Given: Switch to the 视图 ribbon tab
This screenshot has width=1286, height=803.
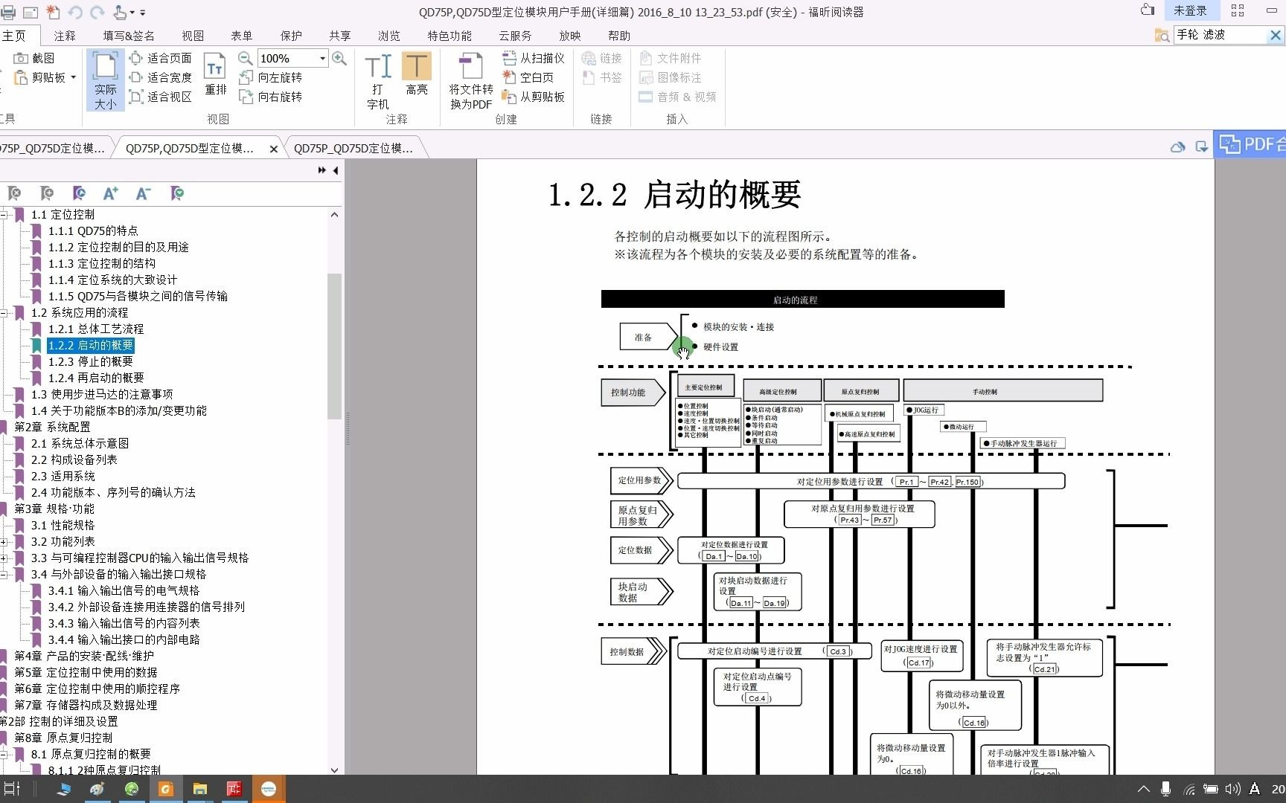Looking at the screenshot, I should [x=192, y=35].
